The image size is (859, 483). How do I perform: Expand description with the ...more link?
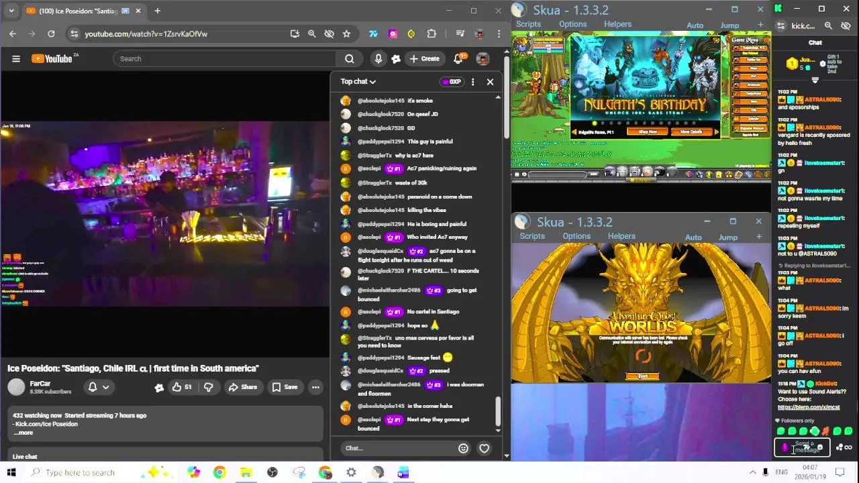pyautogui.click(x=23, y=433)
